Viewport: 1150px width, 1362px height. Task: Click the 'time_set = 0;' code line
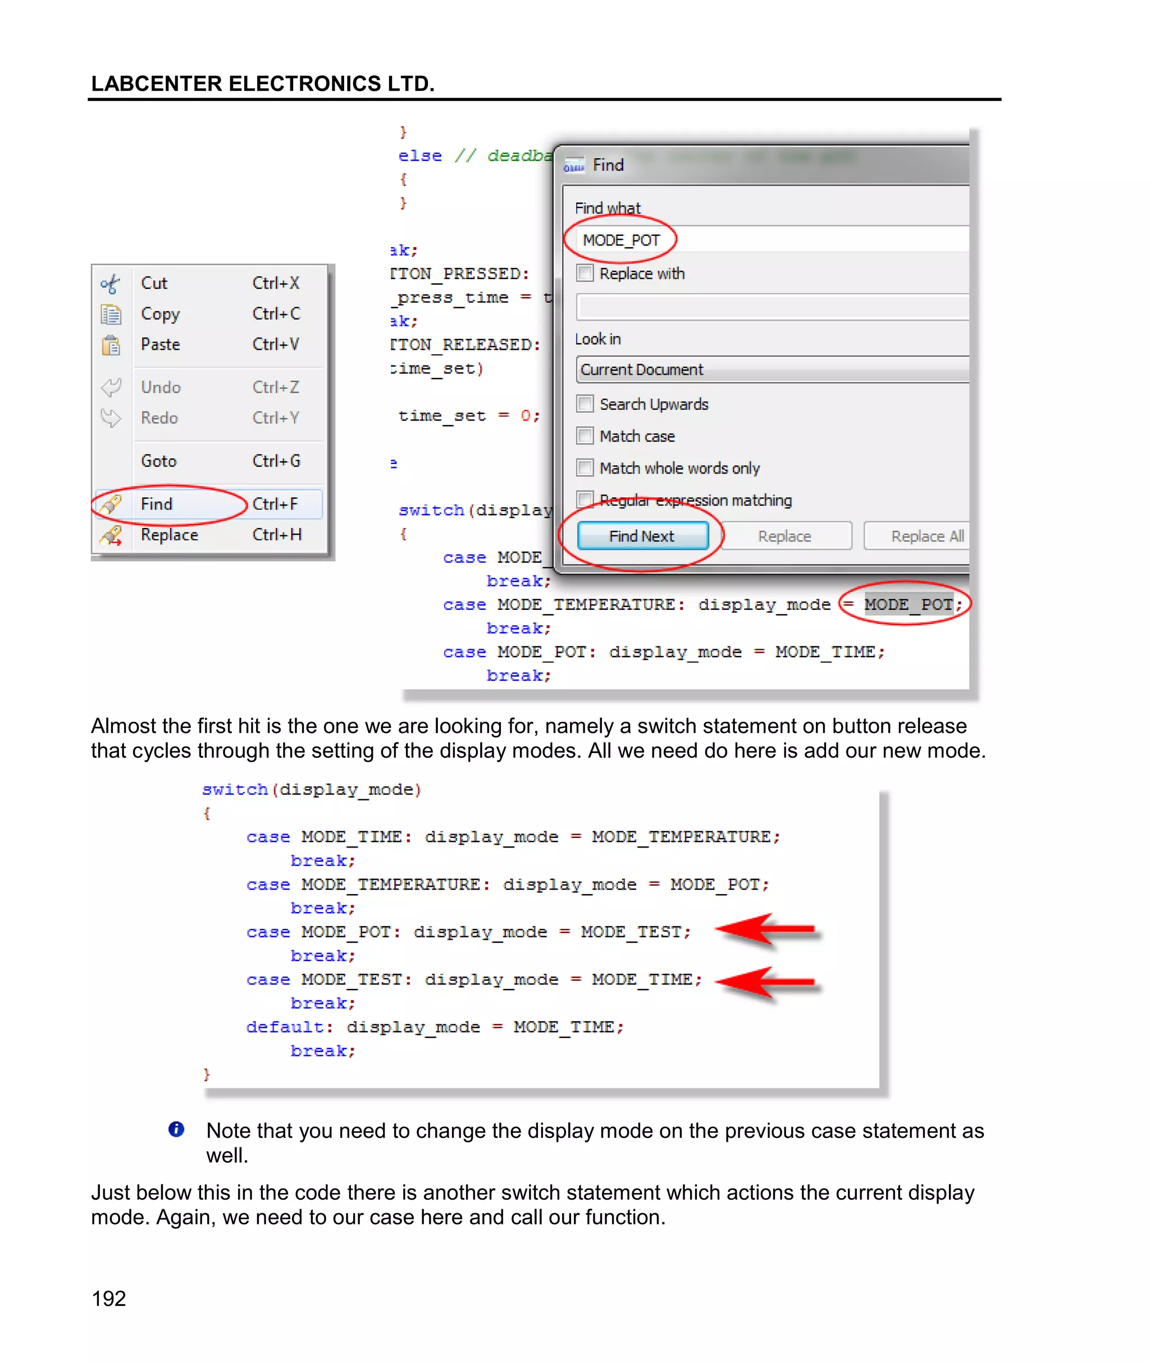[469, 416]
